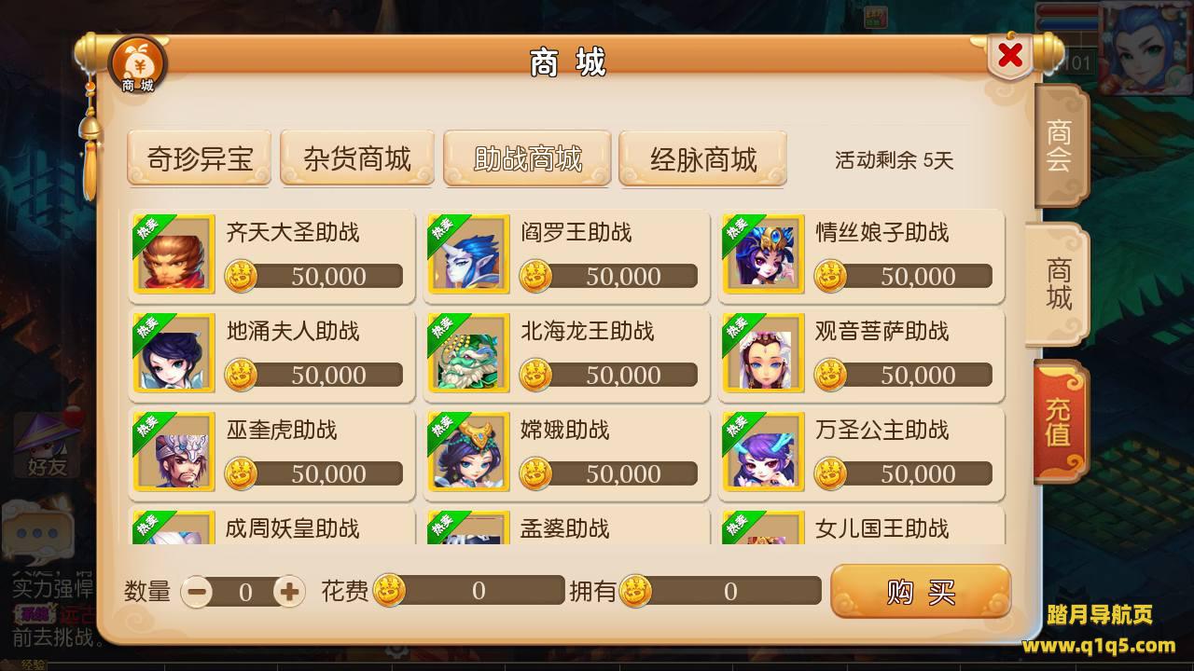The height and width of the screenshot is (671, 1194).
Task: Increase quantity with the plus button
Action: point(289,591)
